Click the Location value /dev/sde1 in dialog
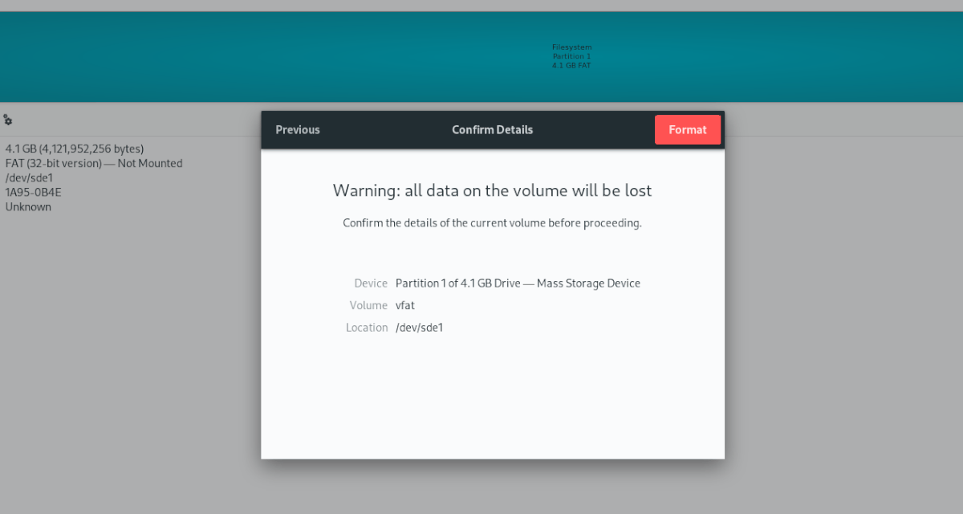This screenshot has height=514, width=963. pyautogui.click(x=419, y=328)
